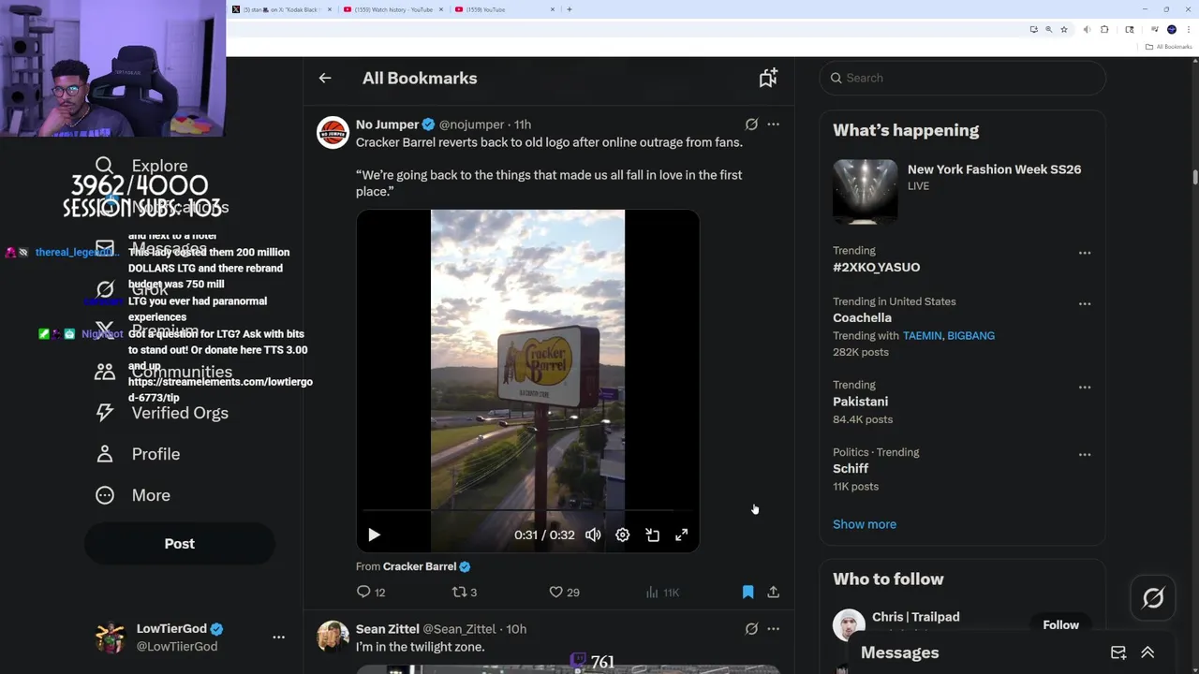Toggle picture-in-picture for the video
The width and height of the screenshot is (1199, 674).
click(653, 535)
